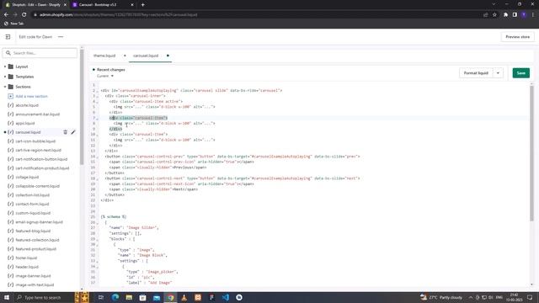Close the theme.liquid editor tab using its dot
539x303 pixels.
click(x=125, y=56)
